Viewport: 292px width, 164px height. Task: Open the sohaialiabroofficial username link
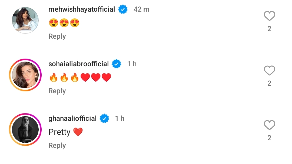[78, 64]
